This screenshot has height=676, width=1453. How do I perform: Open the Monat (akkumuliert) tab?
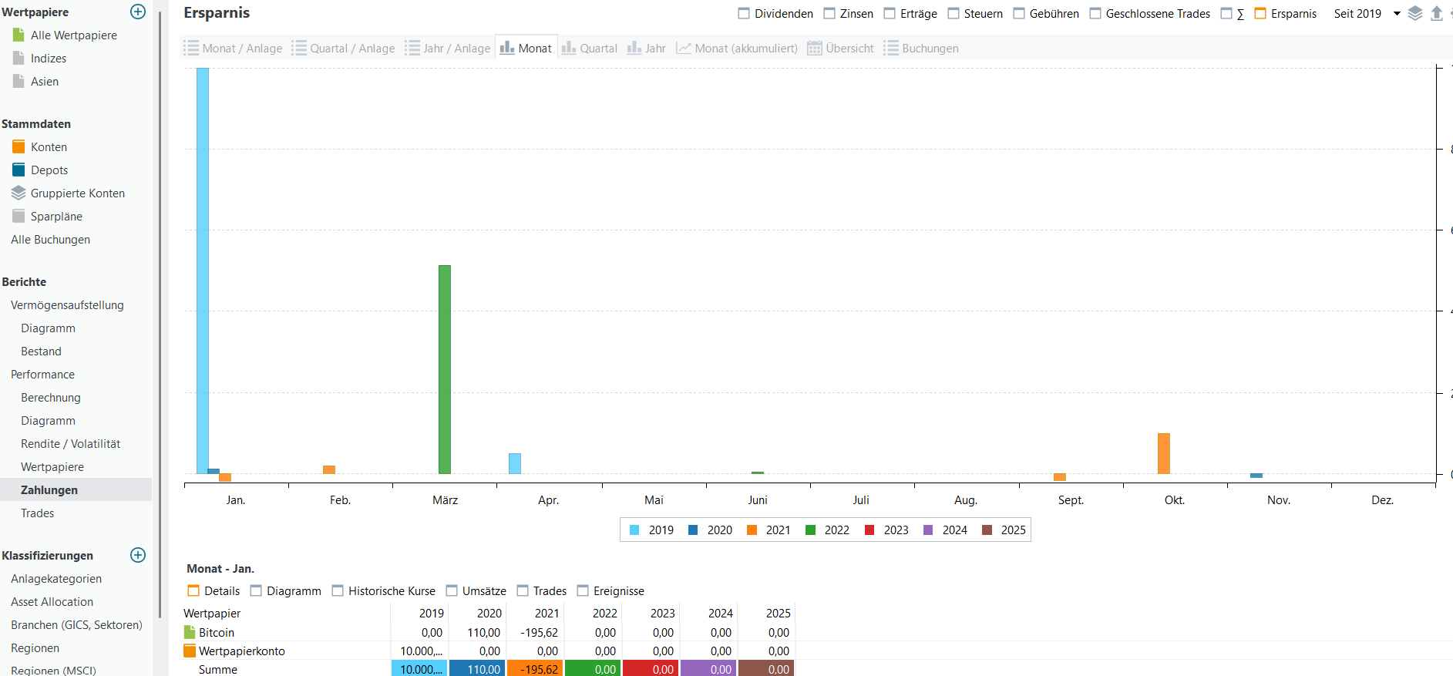pos(737,48)
